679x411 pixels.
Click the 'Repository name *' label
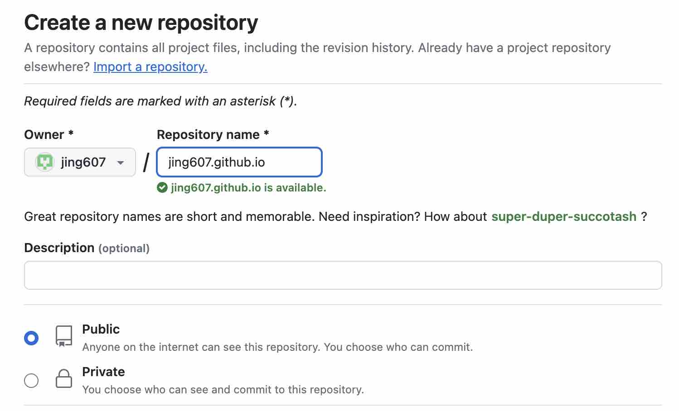click(213, 134)
